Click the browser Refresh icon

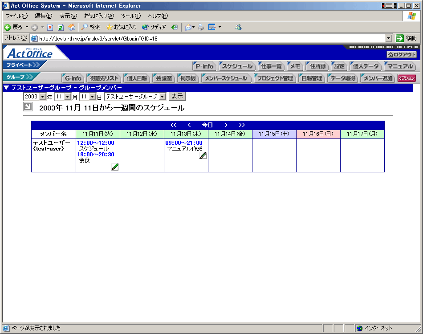click(61, 27)
